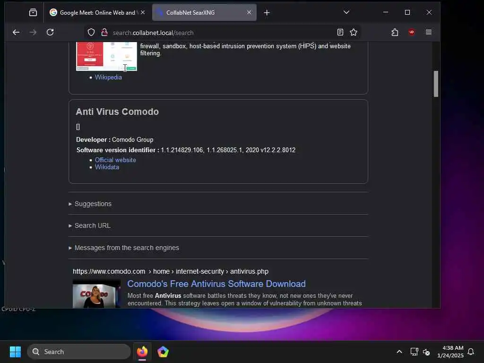Image resolution: width=484 pixels, height=363 pixels.
Task: Open Firefox from the taskbar
Action: (142, 352)
